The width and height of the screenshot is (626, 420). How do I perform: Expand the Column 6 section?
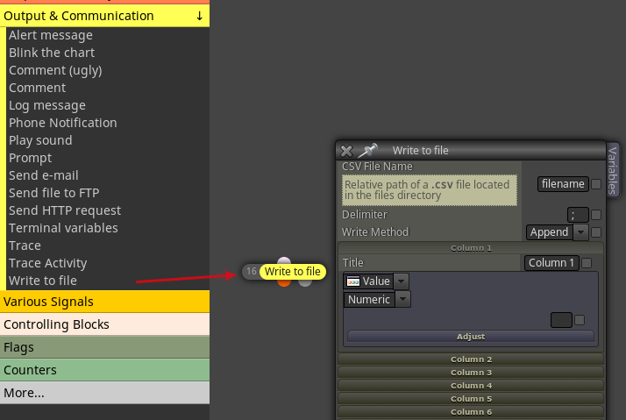[471, 412]
